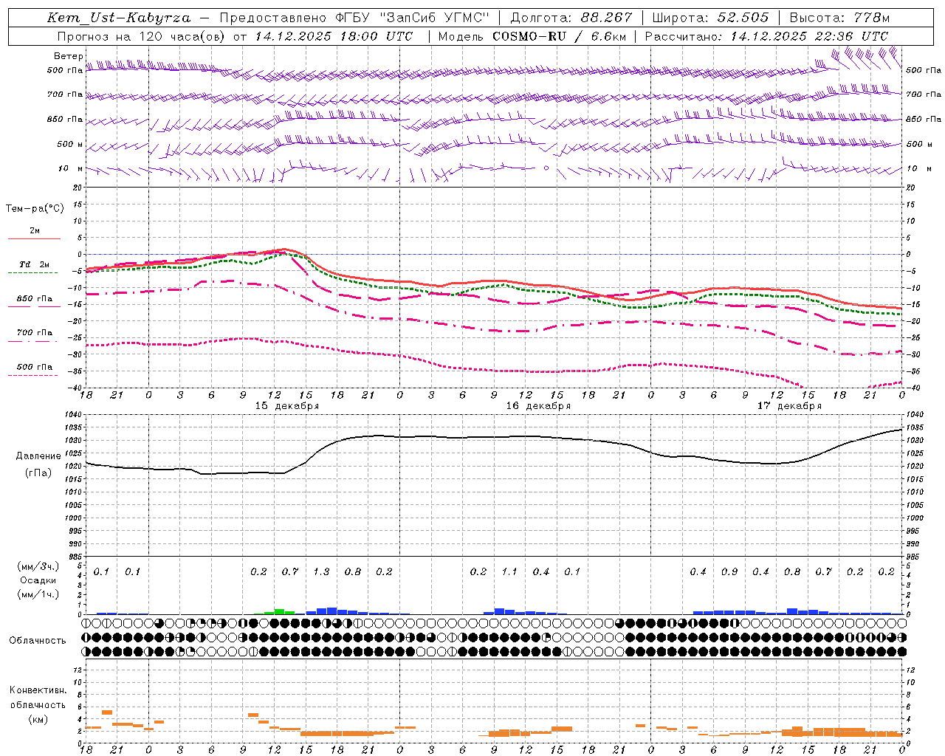Click the 16 декабря date label
Image resolution: width=945 pixels, height=756 pixels.
pyautogui.click(x=538, y=406)
